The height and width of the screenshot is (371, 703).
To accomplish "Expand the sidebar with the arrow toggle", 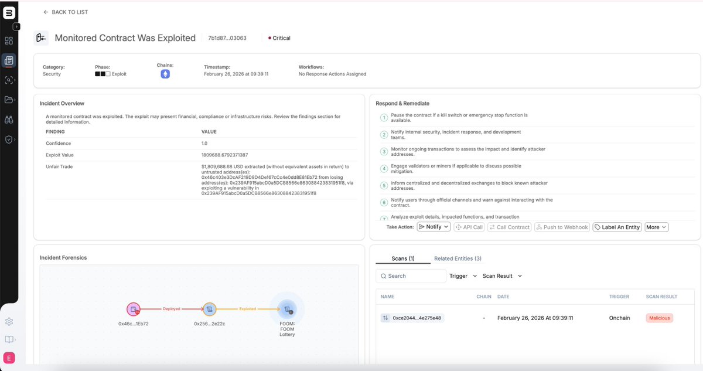I will click(x=16, y=26).
